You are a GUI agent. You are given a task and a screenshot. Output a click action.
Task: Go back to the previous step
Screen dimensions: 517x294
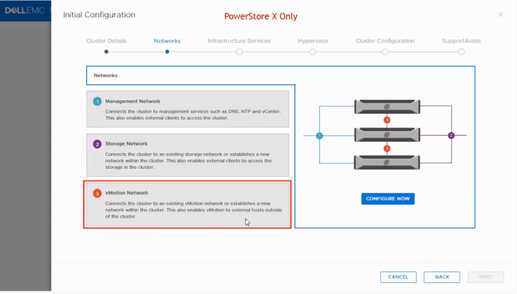click(442, 277)
